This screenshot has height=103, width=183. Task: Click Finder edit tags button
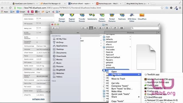(122, 28)
